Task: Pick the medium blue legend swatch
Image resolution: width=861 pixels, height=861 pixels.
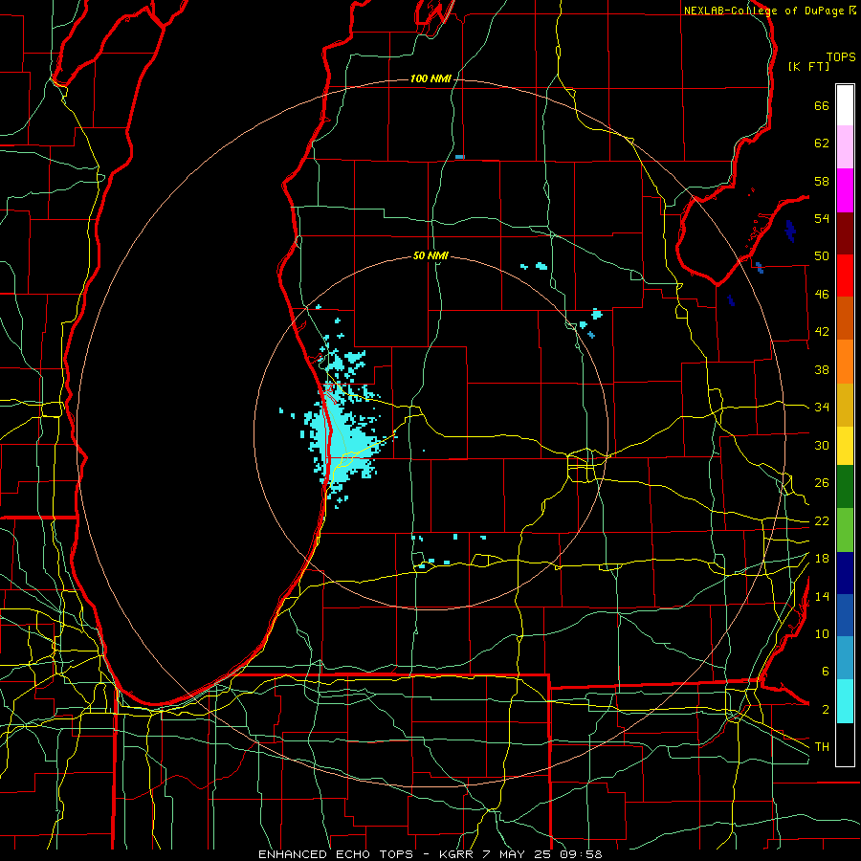Action: pos(845,615)
